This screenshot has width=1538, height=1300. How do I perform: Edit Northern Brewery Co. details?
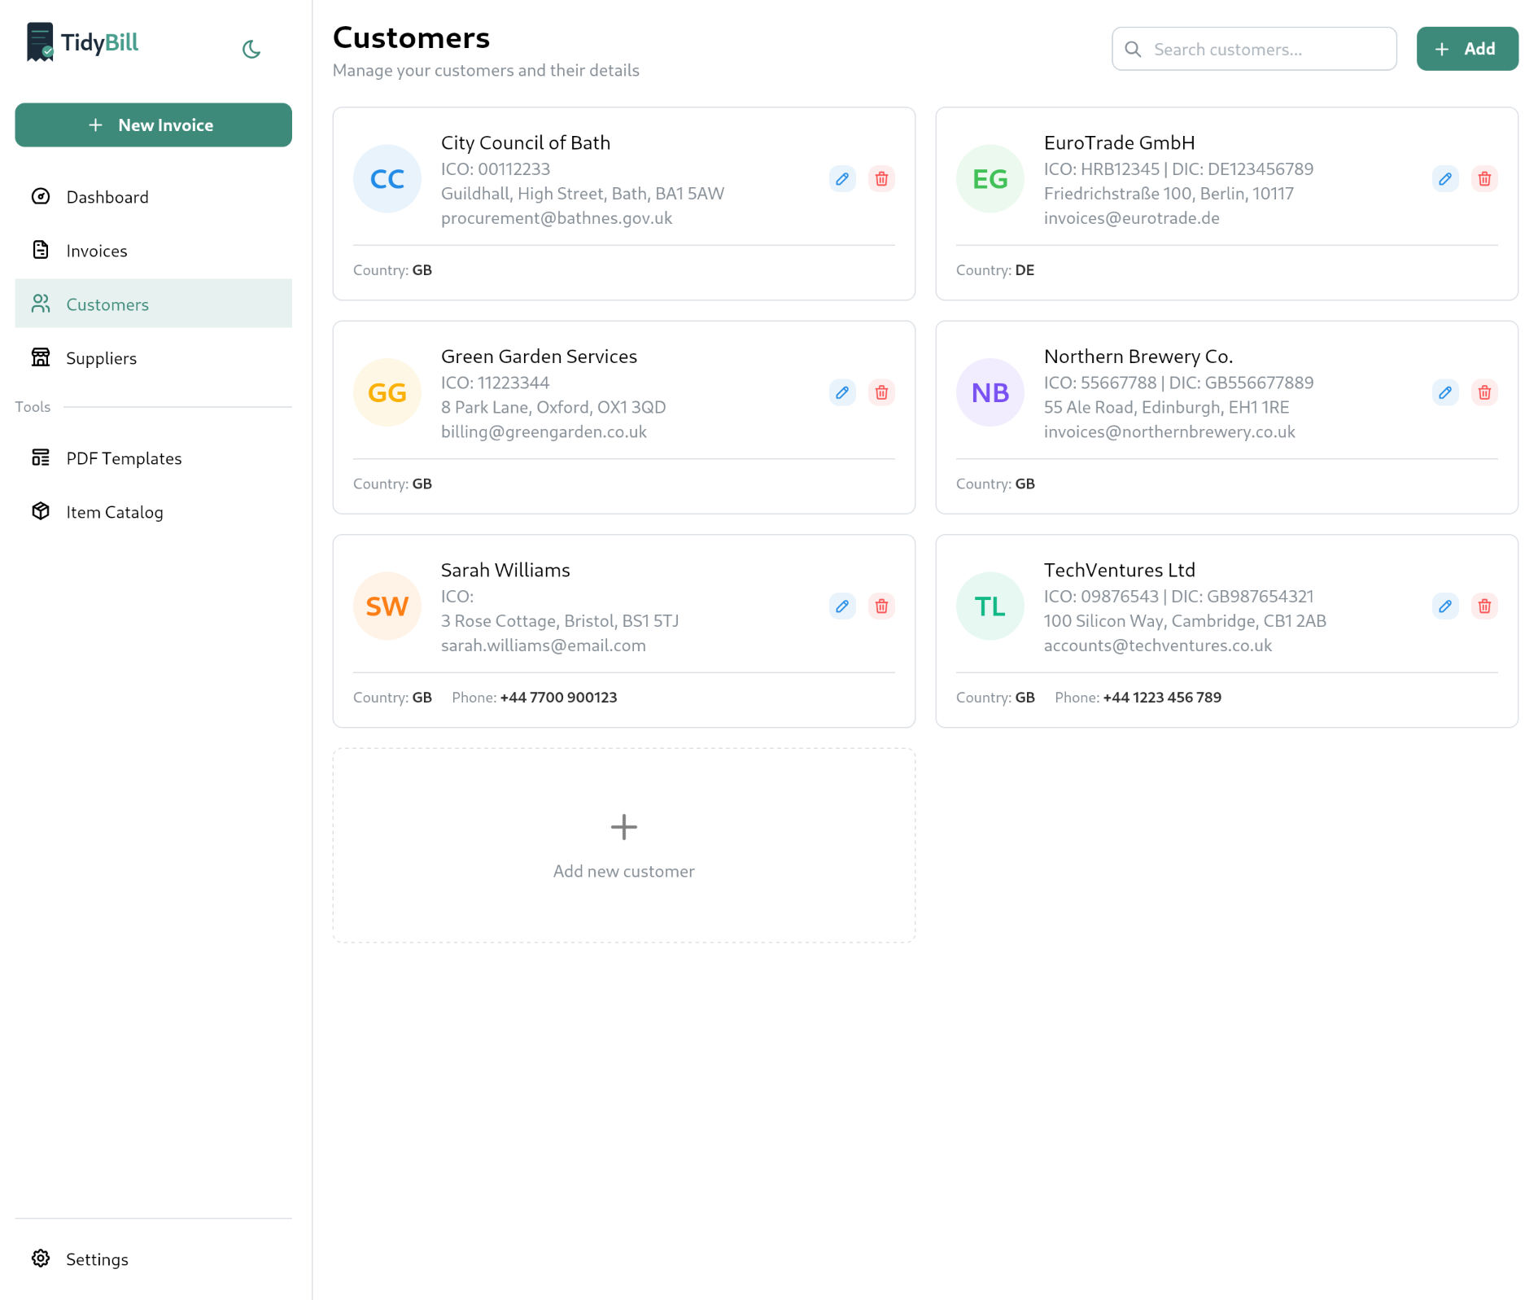[x=1445, y=392]
